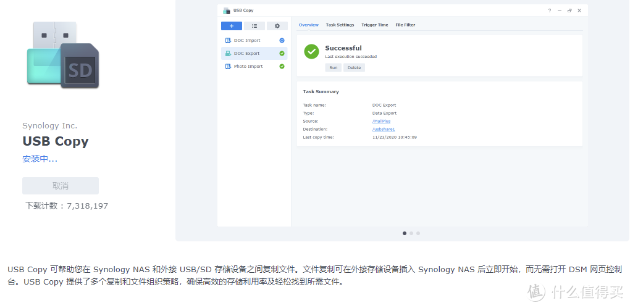Click the DOC Import syncing status icon

click(282, 41)
